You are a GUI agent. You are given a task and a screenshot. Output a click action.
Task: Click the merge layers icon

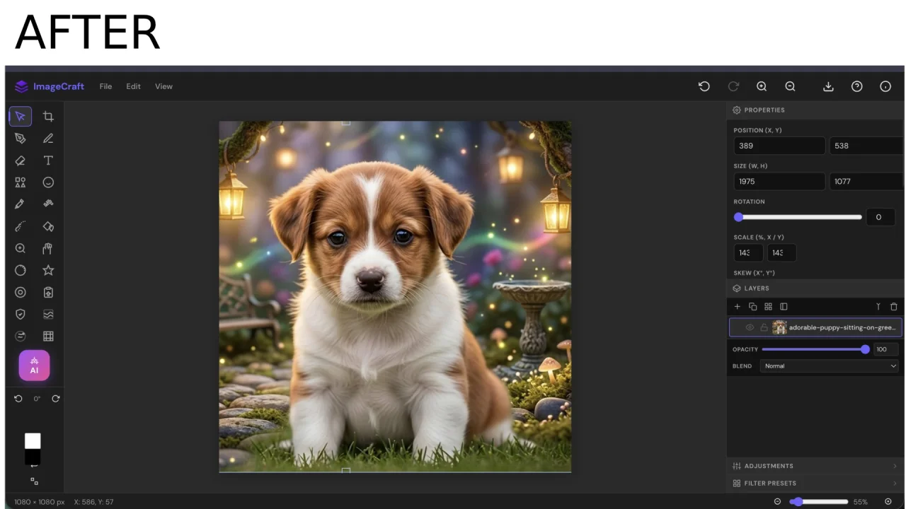pyautogui.click(x=878, y=307)
